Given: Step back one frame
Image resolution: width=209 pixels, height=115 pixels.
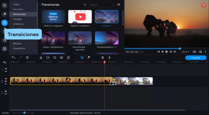Looking at the screenshot, I should tap(162, 52).
